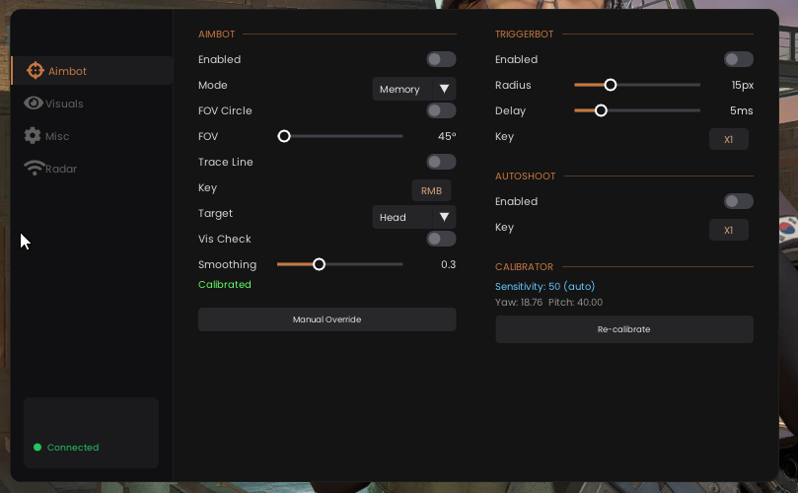Click the FOV value 45°

447,136
